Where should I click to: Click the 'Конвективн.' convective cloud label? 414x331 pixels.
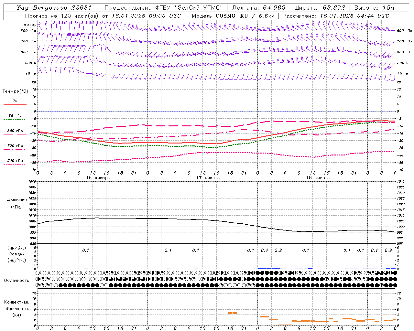click(x=16, y=302)
